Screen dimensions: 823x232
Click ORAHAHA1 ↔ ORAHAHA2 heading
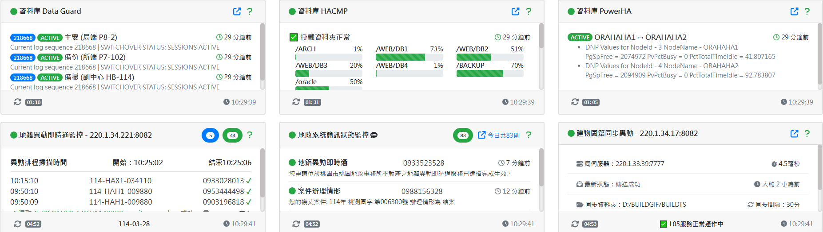tap(640, 37)
